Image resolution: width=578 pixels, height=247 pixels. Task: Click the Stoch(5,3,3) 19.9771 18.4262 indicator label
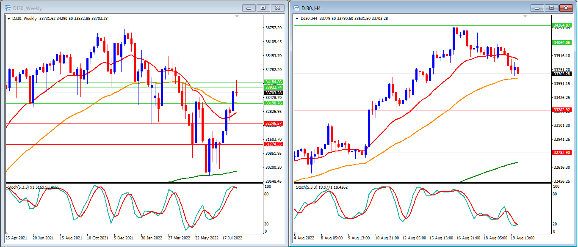pos(321,187)
